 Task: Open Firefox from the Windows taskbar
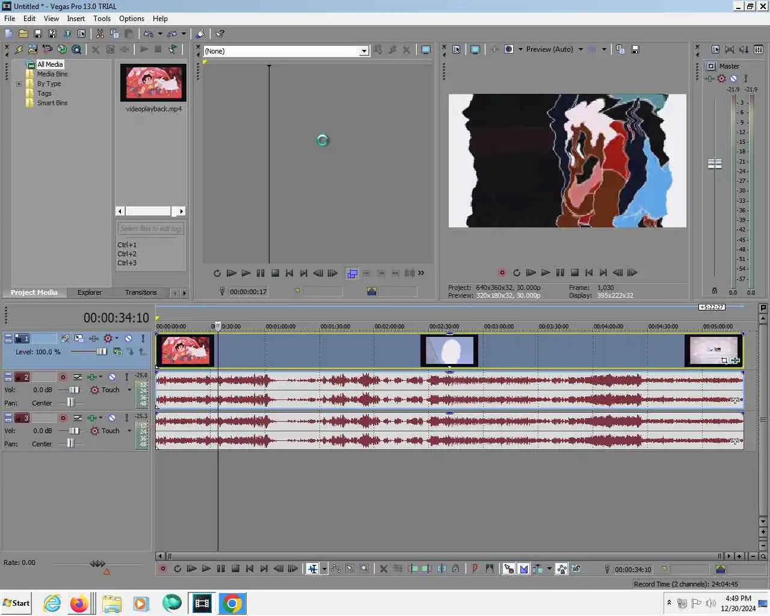[x=79, y=603]
